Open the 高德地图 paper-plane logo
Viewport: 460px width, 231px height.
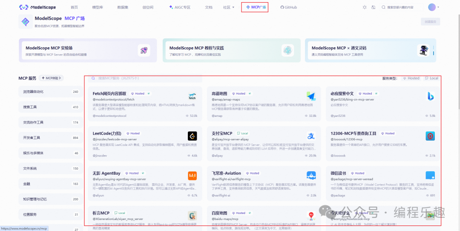(x=311, y=96)
